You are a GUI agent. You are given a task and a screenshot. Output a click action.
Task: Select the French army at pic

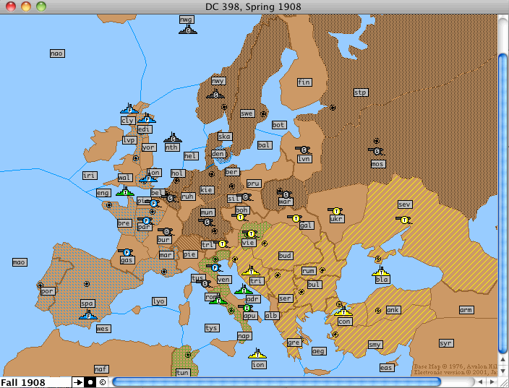153,204
